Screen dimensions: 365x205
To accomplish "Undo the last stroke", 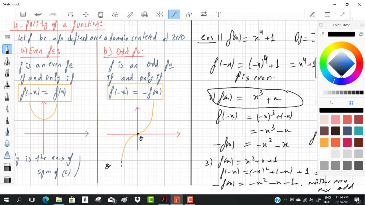I will coord(38,14).
